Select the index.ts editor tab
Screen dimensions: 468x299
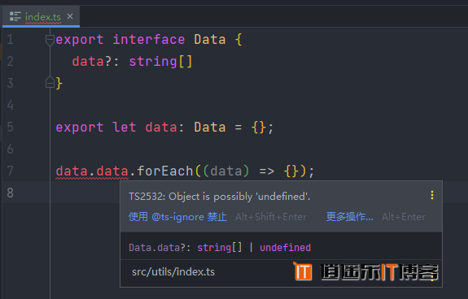tap(41, 17)
